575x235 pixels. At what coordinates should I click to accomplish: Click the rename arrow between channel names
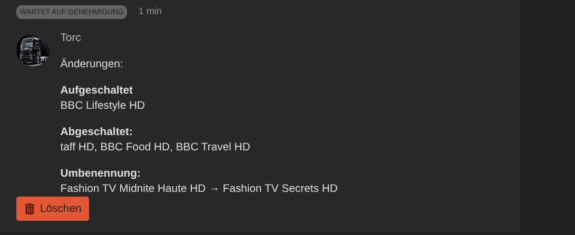pyautogui.click(x=214, y=188)
